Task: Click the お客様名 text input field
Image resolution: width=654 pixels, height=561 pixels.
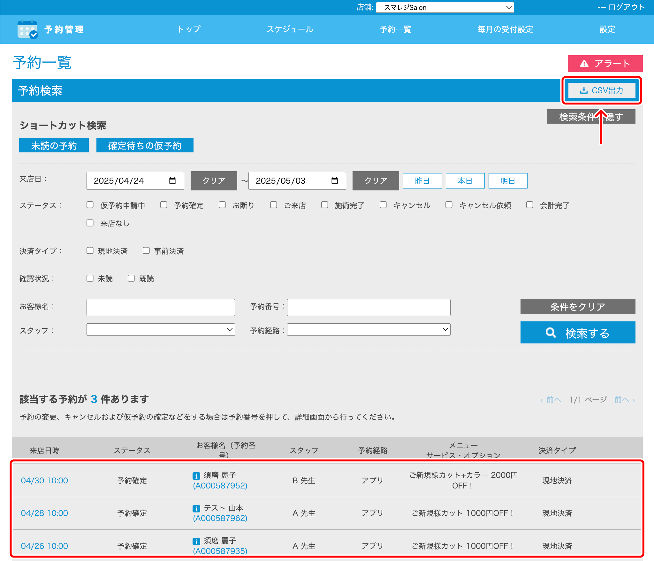Action: pos(161,307)
